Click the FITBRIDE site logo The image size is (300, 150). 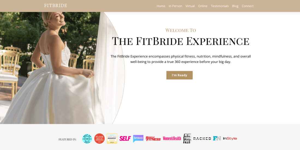[x=56, y=5]
